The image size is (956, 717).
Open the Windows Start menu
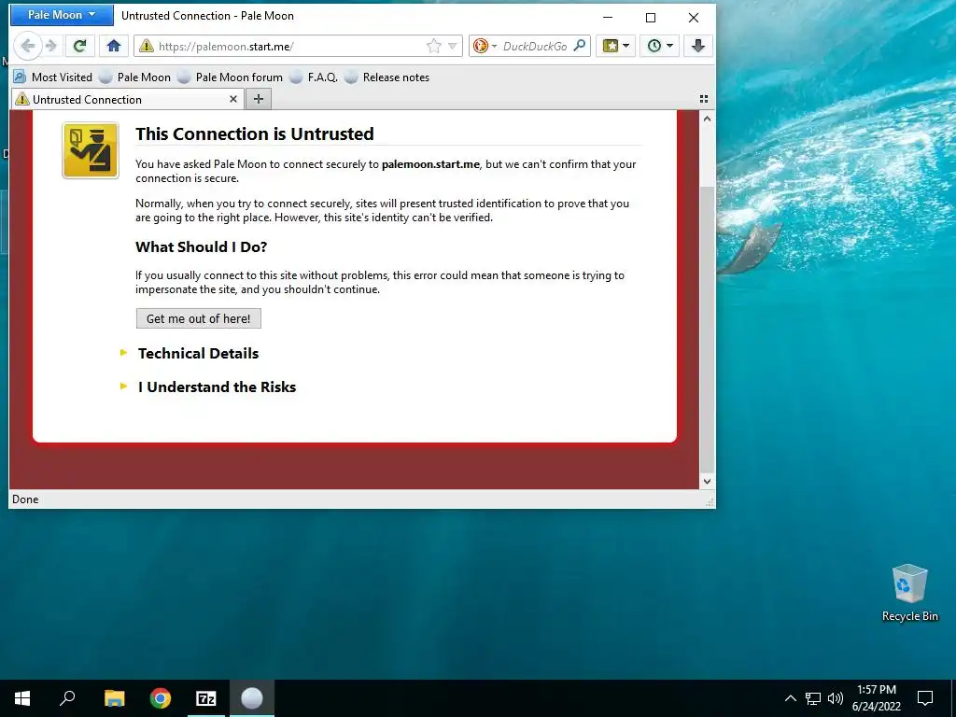[22, 698]
